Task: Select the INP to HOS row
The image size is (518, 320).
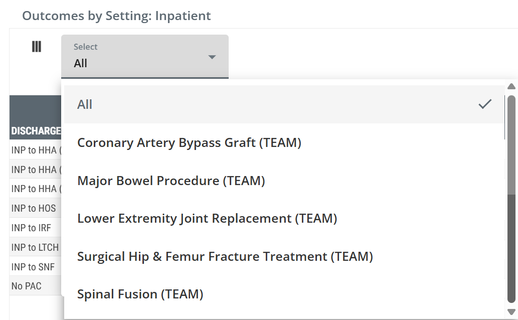Action: (x=34, y=208)
